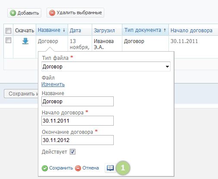The image size is (218, 179).
Task: Click the Сохранить link in popup
Action: click(61, 168)
